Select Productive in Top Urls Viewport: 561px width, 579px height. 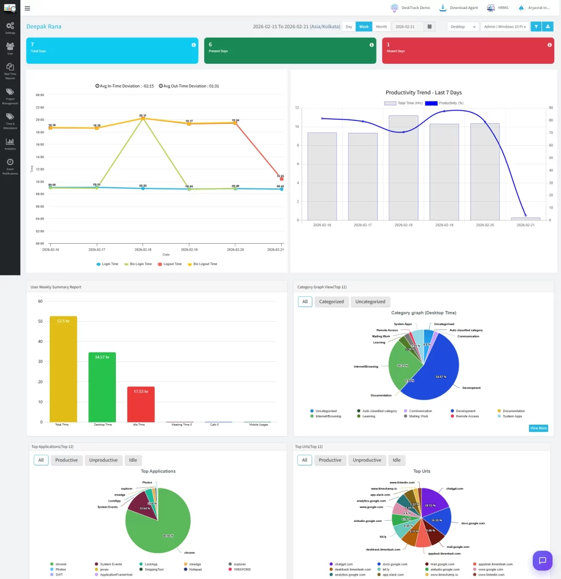(330, 460)
